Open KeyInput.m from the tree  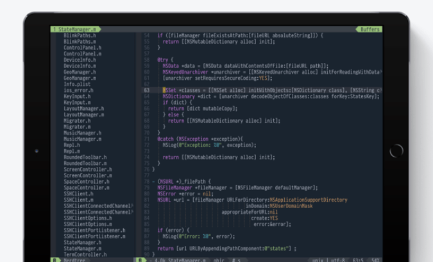77,103
